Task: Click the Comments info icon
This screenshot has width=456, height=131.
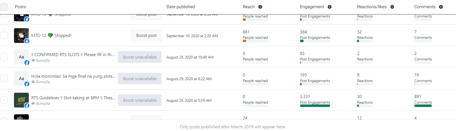Action: (441, 7)
